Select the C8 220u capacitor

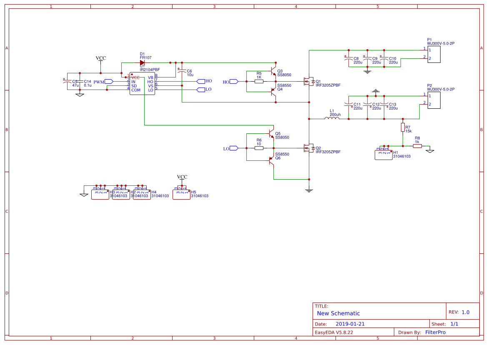348,60
